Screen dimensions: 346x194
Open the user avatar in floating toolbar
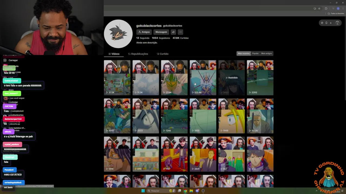[337, 23]
